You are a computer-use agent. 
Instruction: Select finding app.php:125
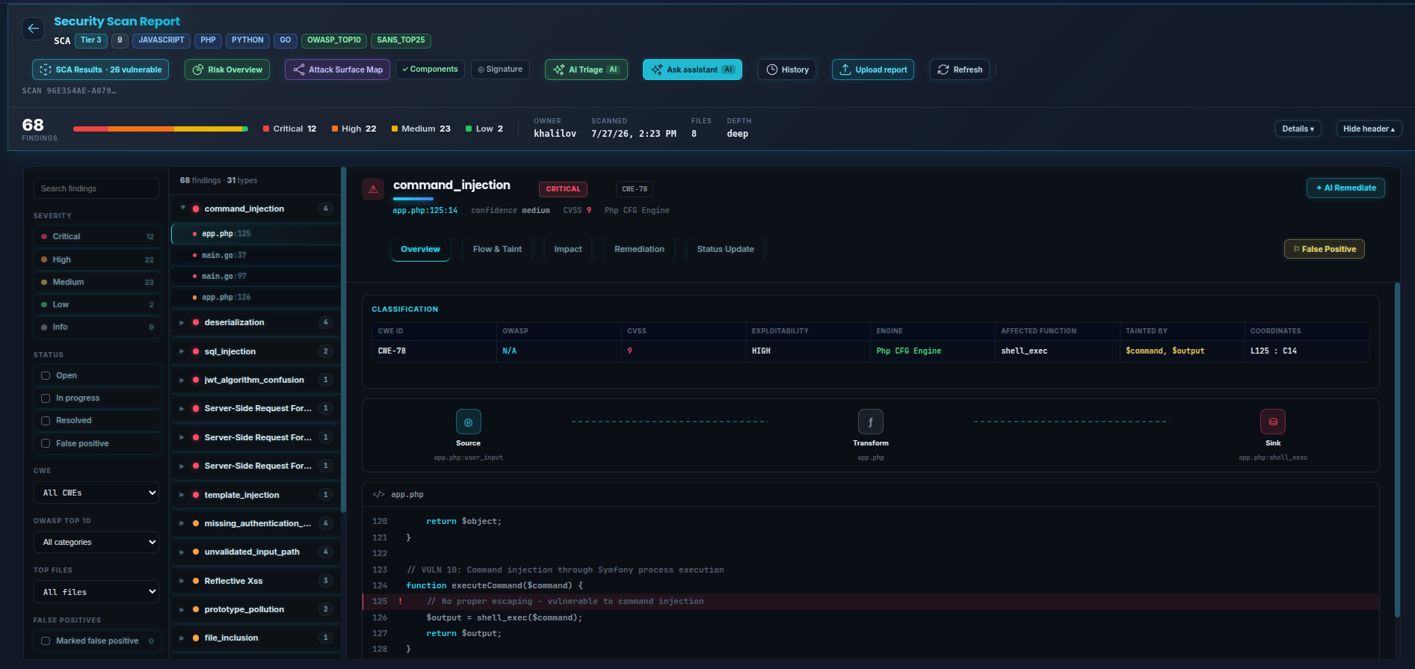point(256,234)
